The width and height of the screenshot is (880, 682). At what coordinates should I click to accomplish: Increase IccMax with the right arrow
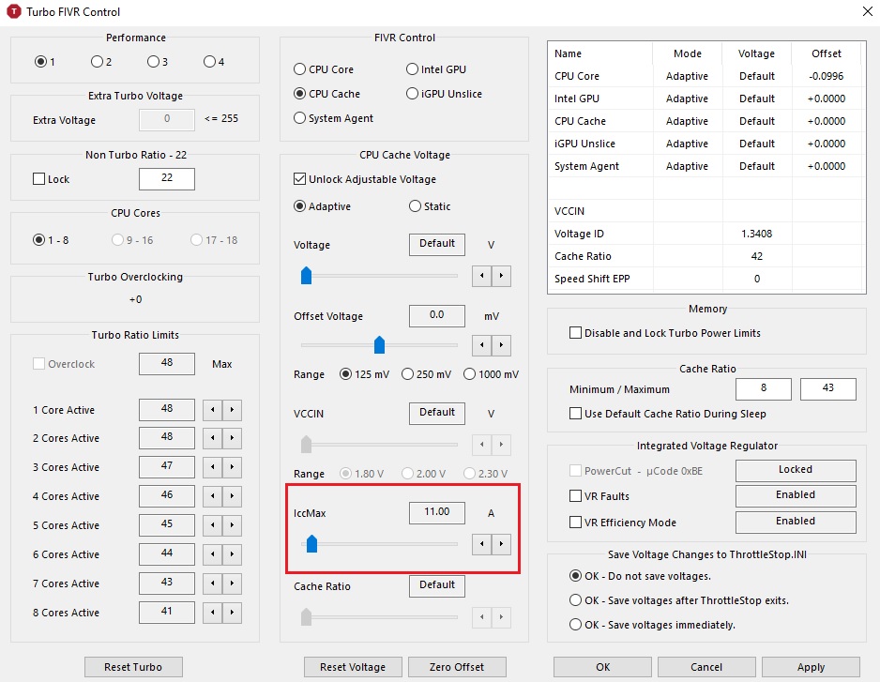click(x=501, y=543)
